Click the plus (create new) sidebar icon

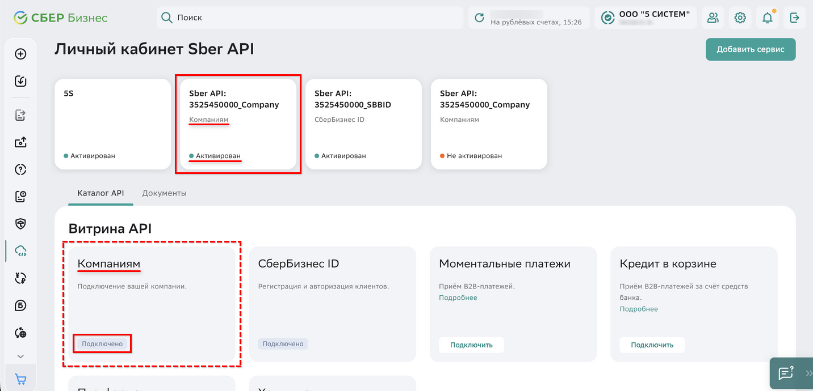pyautogui.click(x=20, y=54)
